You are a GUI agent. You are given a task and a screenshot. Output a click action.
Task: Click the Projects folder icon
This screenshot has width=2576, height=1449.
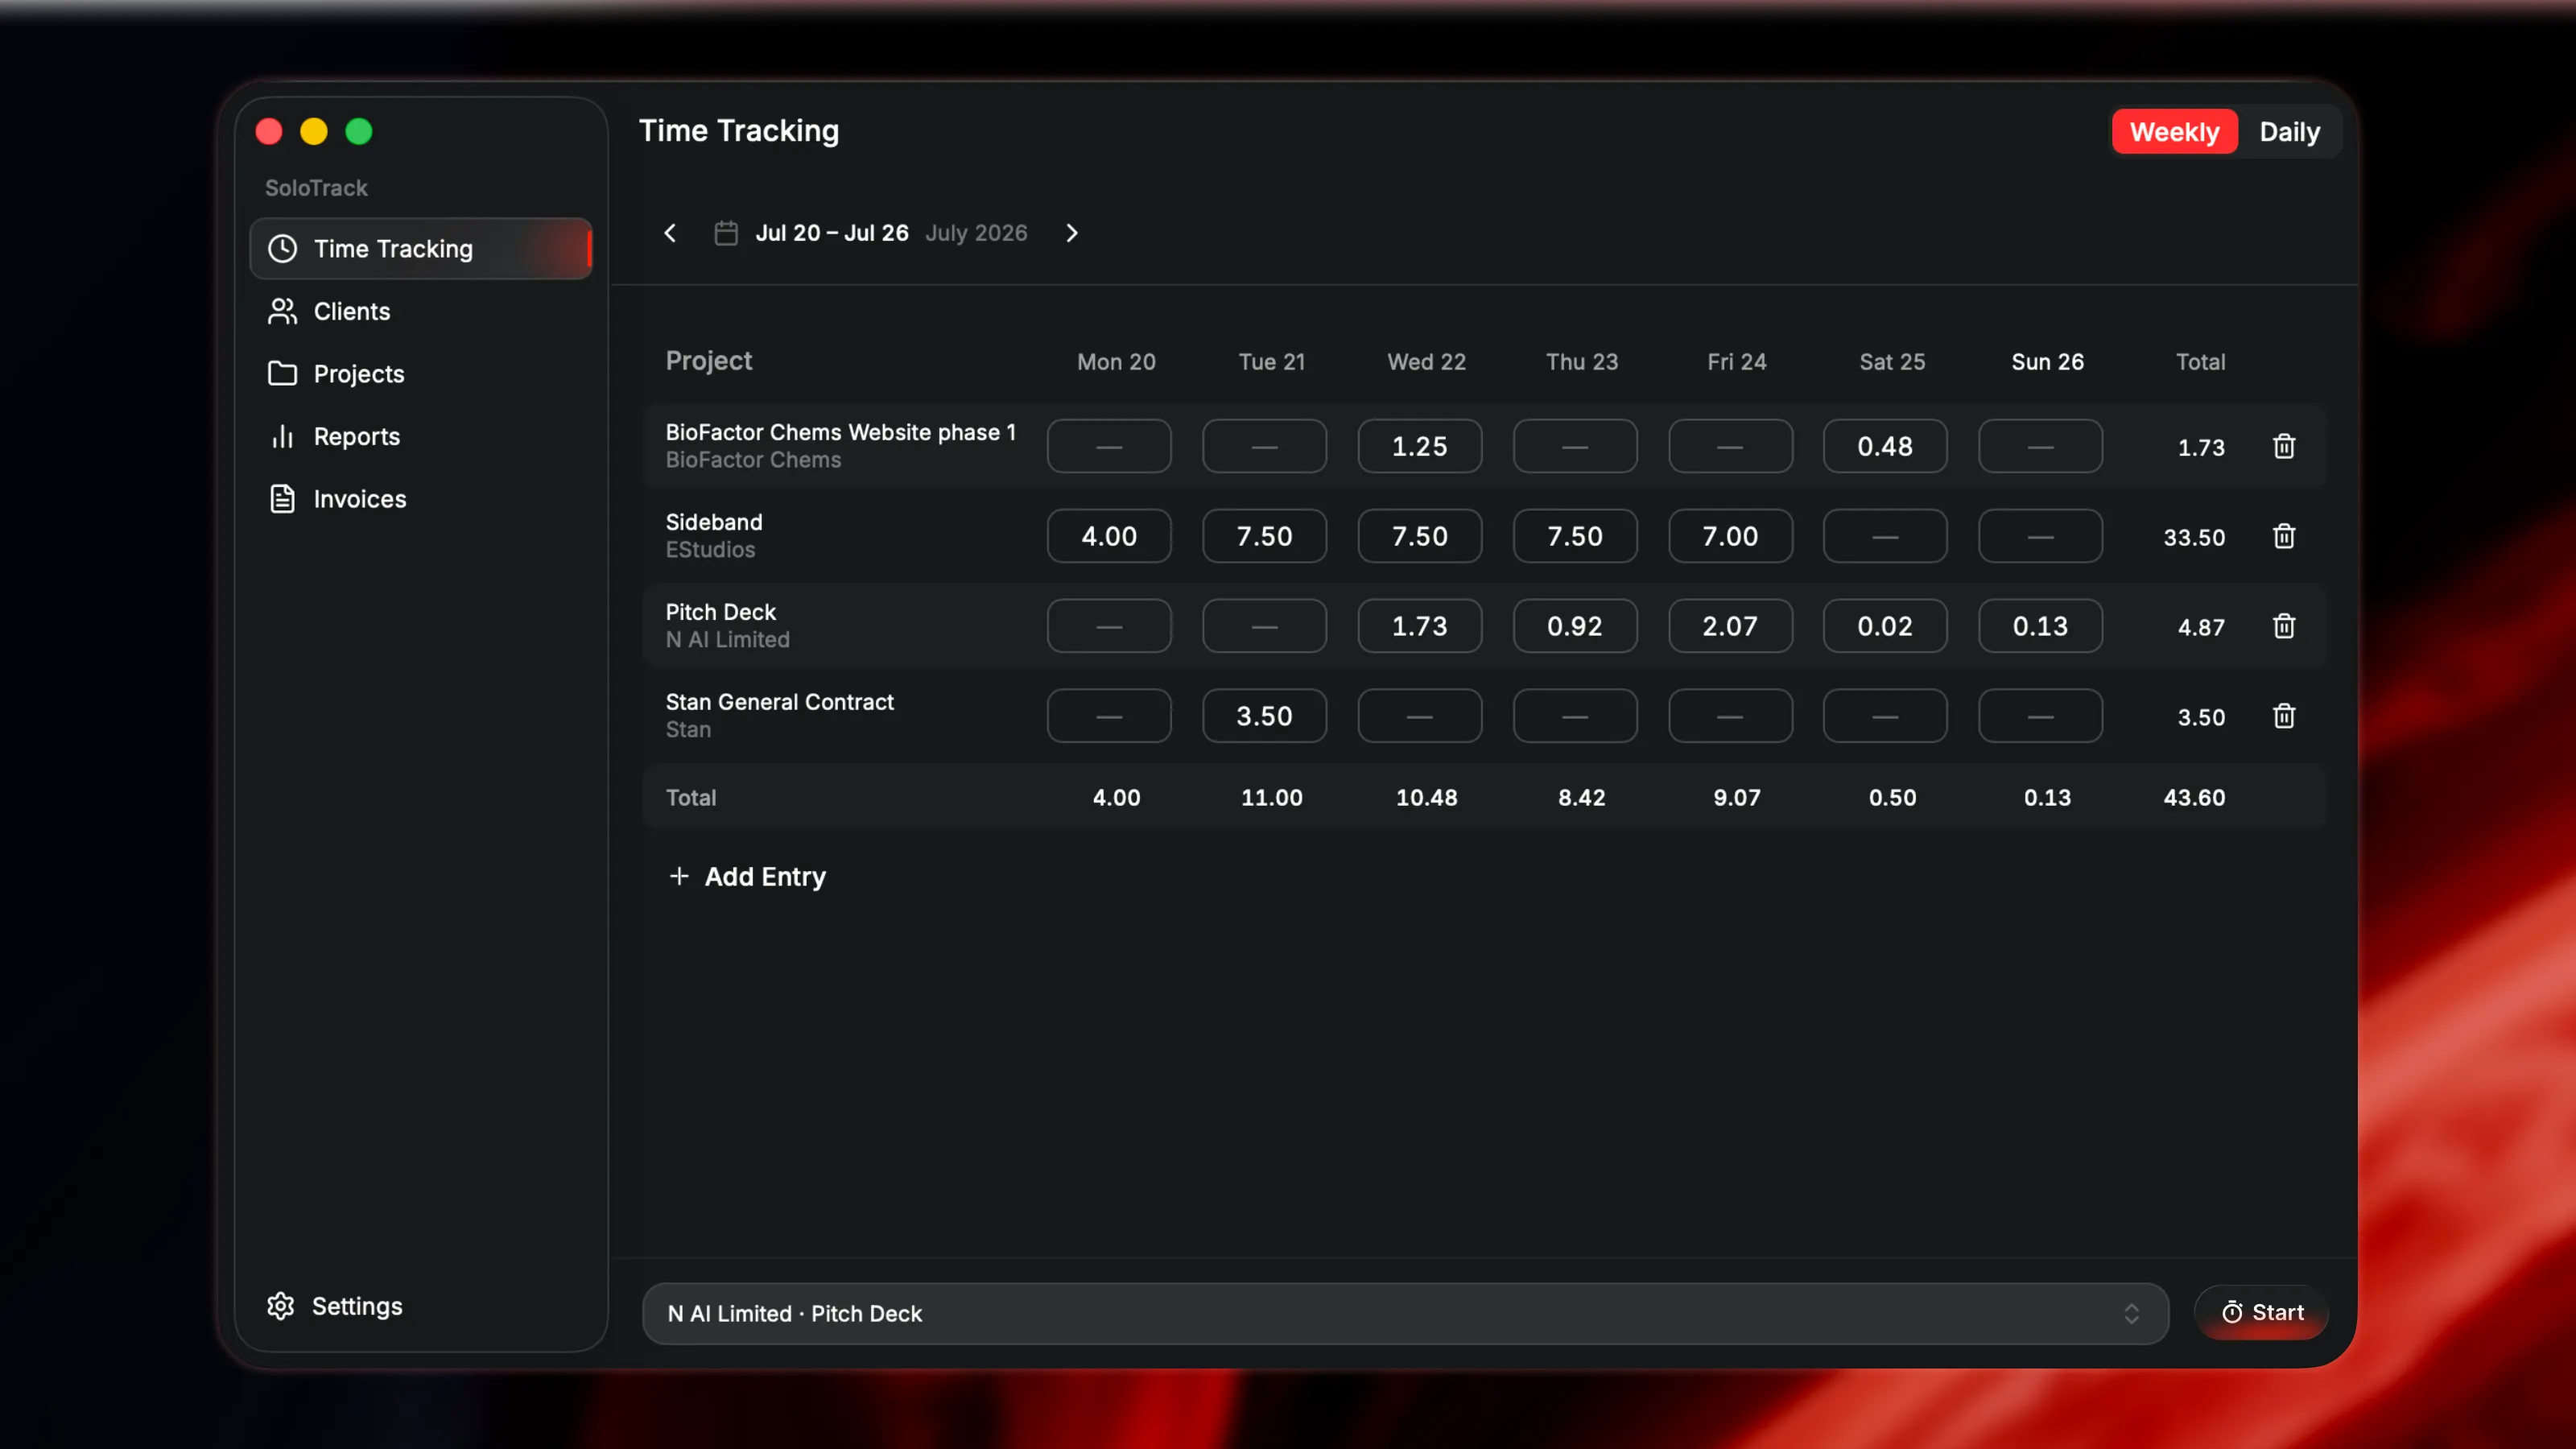[282, 374]
